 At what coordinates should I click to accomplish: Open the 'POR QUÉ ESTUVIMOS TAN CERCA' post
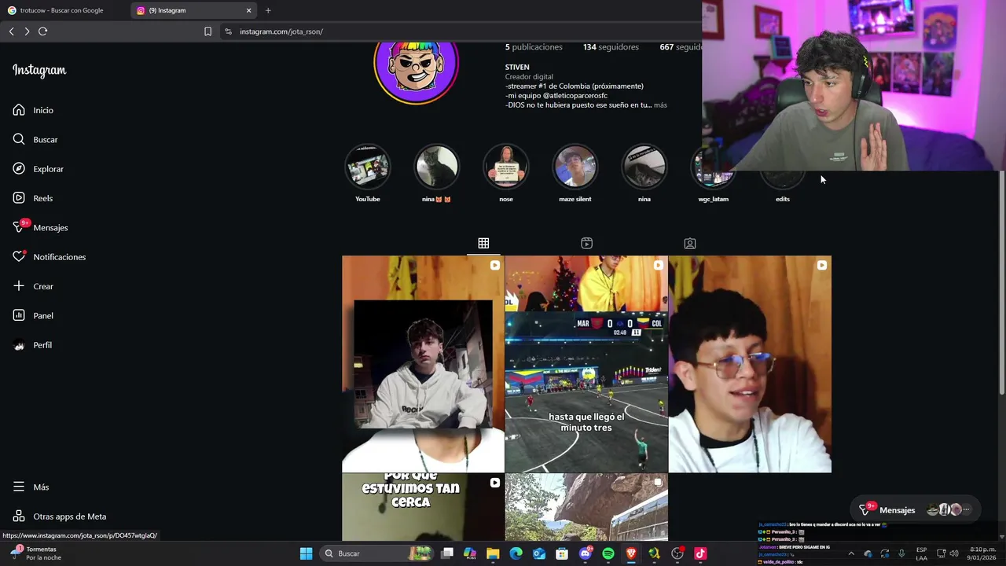coord(423,507)
